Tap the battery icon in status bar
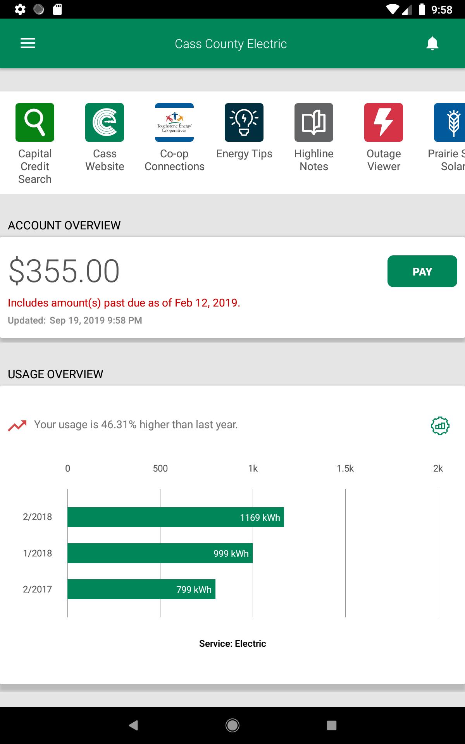 click(422, 9)
